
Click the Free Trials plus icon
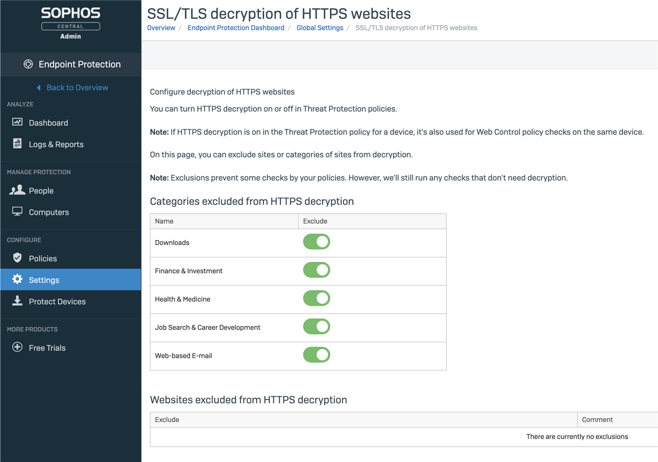pos(17,347)
